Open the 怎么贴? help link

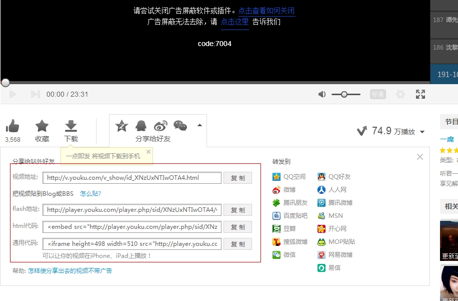[90, 194]
